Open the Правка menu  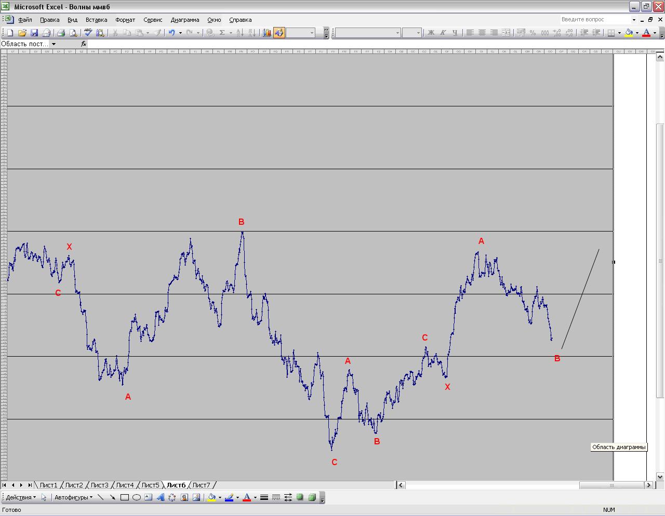pyautogui.click(x=49, y=20)
